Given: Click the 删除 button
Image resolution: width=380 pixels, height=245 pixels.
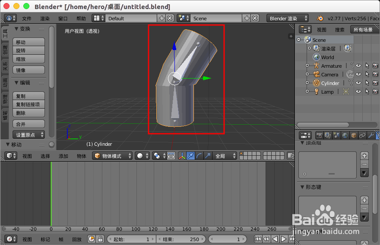Looking at the screenshot, I should (28, 113).
